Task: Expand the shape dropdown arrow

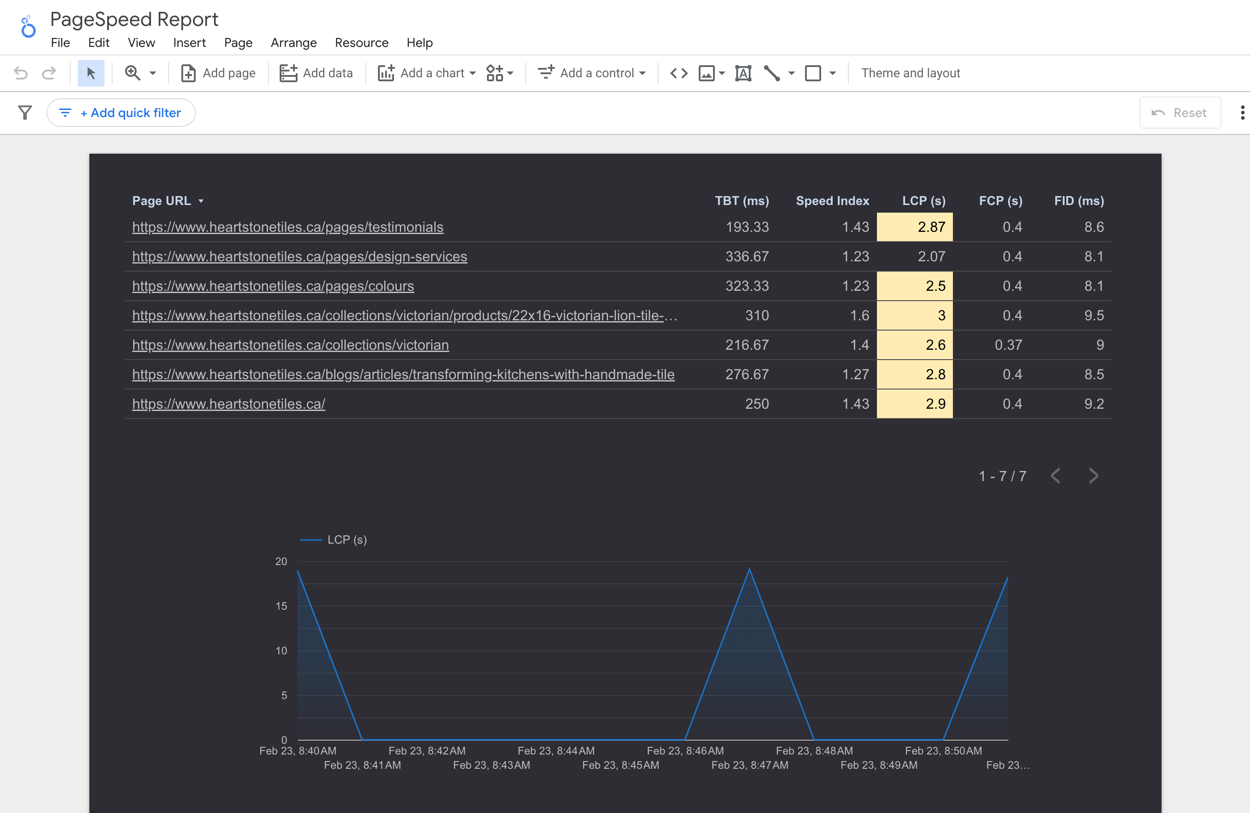Action: pos(832,73)
